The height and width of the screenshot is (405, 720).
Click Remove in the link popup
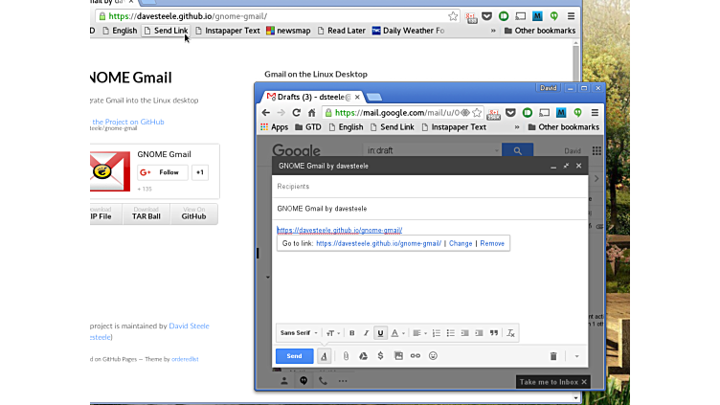point(492,243)
